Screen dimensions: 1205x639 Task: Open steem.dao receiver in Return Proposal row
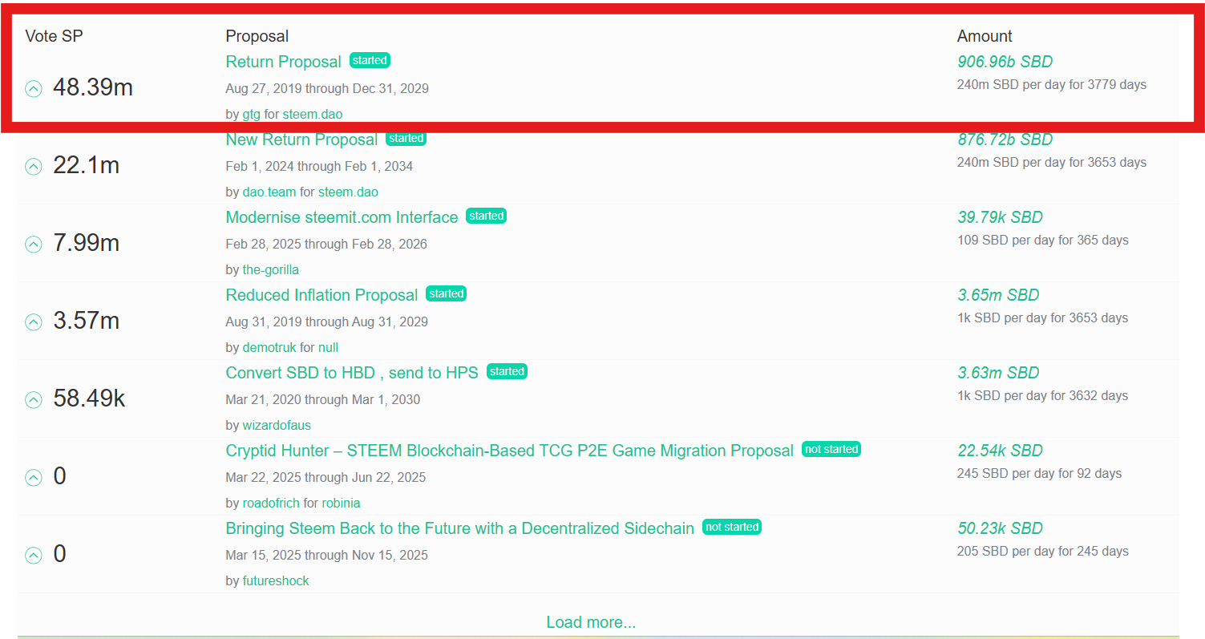(313, 114)
